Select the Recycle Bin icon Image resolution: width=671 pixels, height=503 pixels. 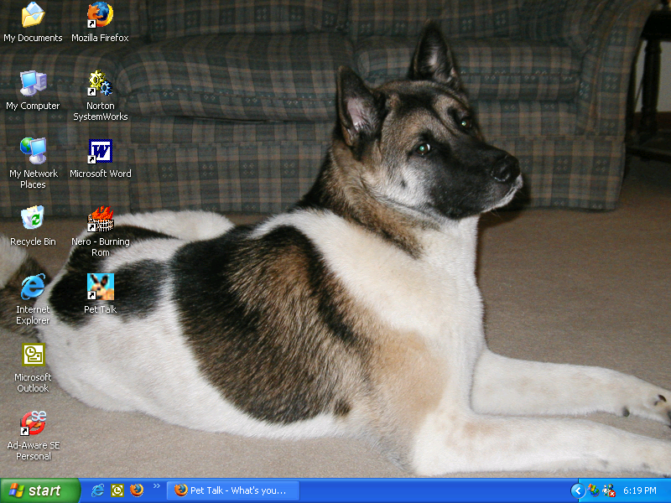click(x=33, y=220)
